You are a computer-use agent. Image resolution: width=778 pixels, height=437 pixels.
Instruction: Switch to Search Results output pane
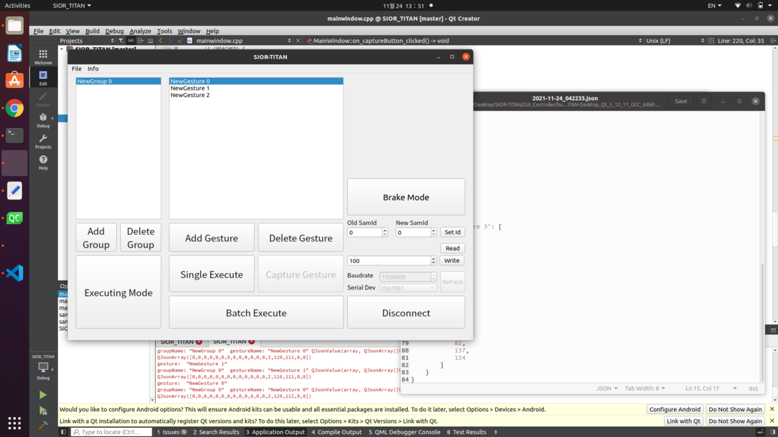(216, 432)
